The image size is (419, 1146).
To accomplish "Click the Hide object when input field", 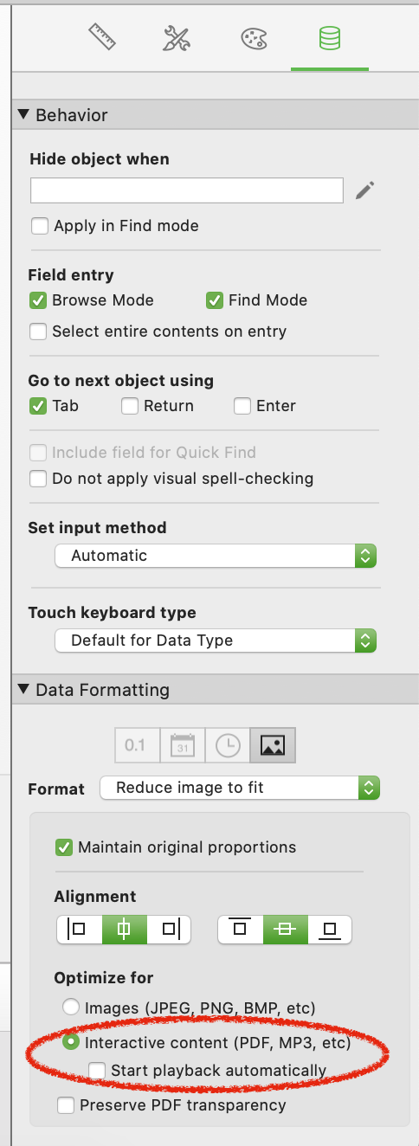I will (x=187, y=190).
